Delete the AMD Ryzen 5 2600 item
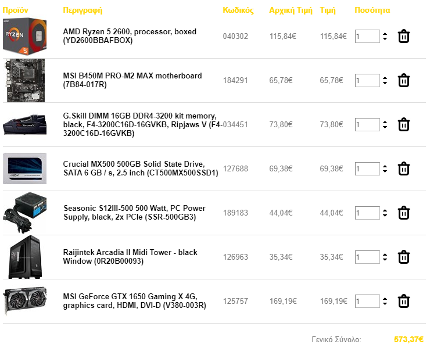Viewport: 430px width, 348px height. click(403, 36)
